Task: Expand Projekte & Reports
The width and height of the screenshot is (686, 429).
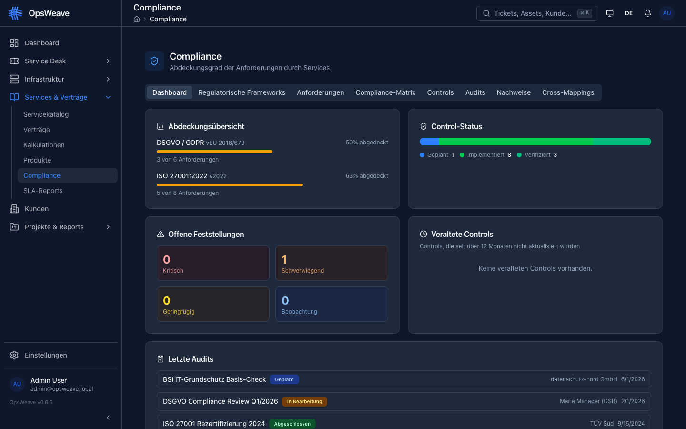Action: coord(108,226)
